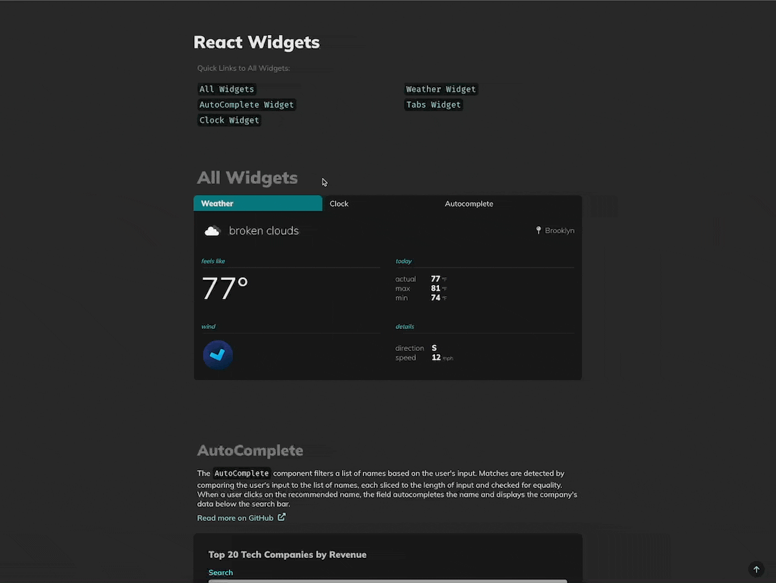Click the Brooklyn location label

[x=559, y=231]
